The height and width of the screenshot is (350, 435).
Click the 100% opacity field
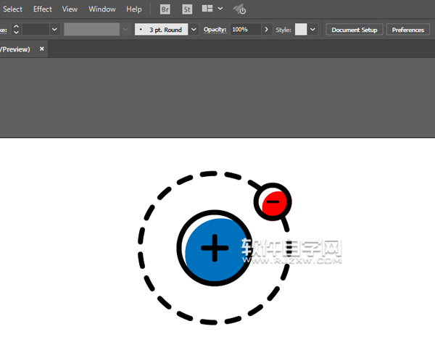pyautogui.click(x=246, y=30)
